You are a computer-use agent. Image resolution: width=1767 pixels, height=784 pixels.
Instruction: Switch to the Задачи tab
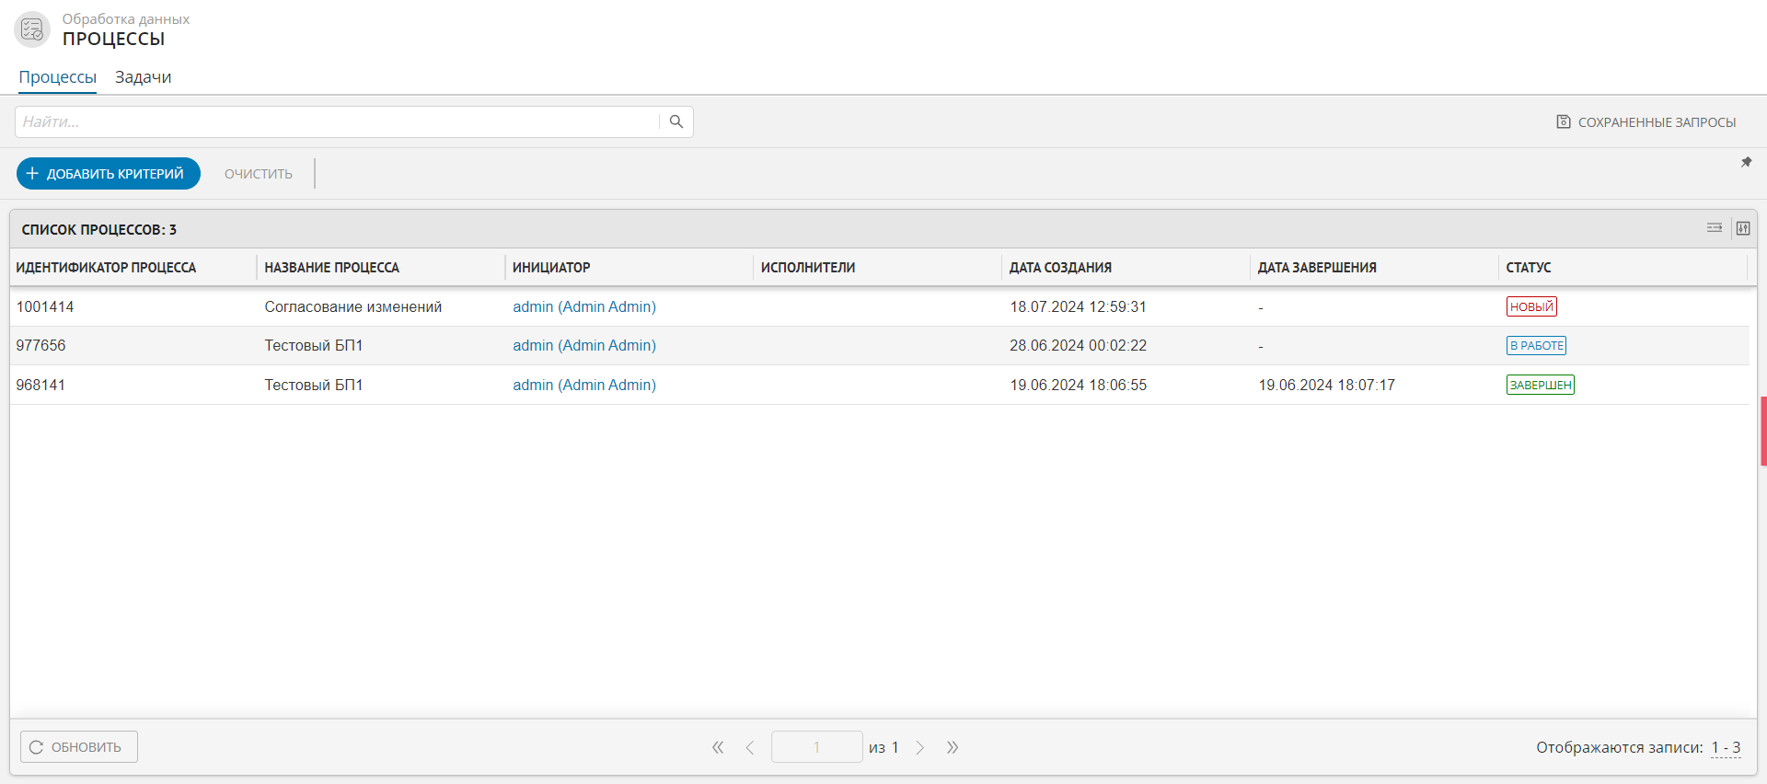tap(143, 77)
